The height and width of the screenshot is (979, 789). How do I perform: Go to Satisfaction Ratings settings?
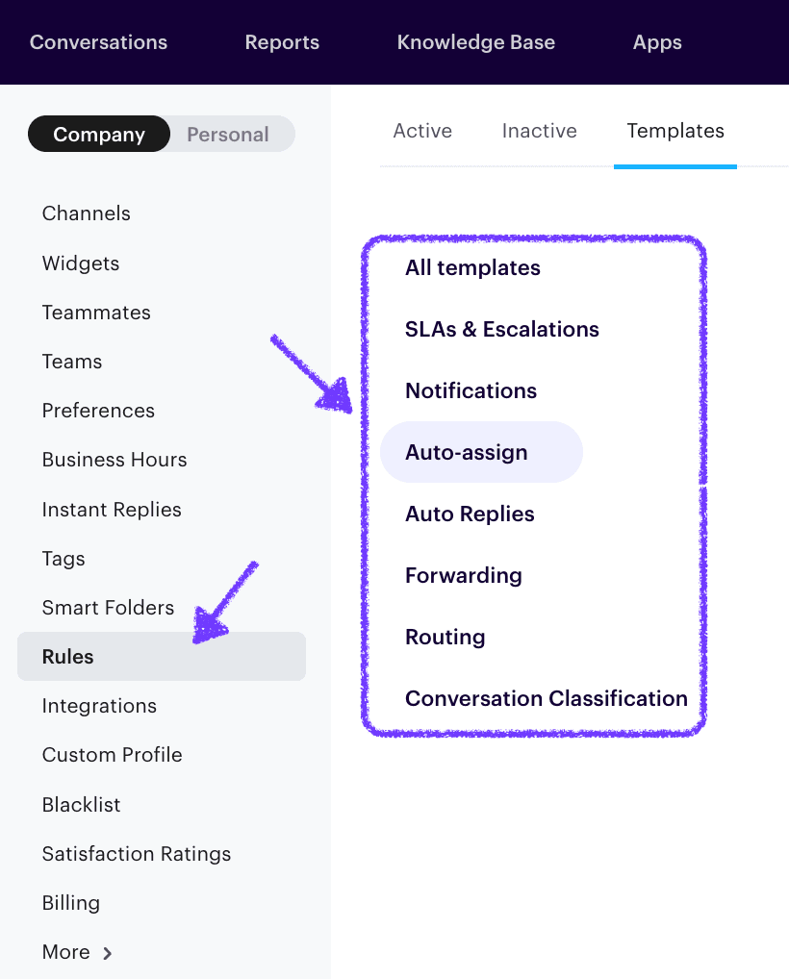(x=137, y=853)
